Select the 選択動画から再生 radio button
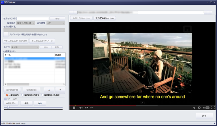Image resolution: width=217 pixels, height=126 pixels. [22, 95]
